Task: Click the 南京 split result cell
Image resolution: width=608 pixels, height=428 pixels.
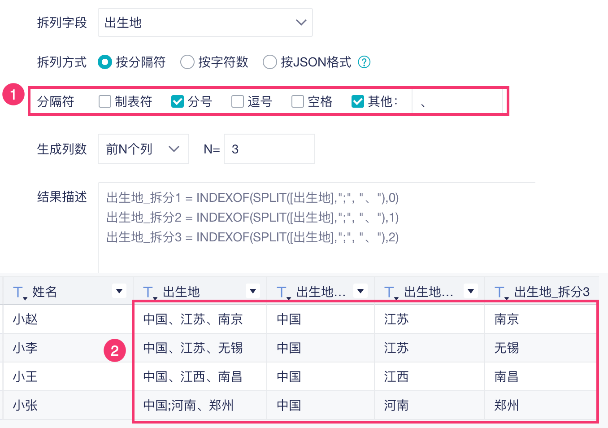Action: pos(541,319)
